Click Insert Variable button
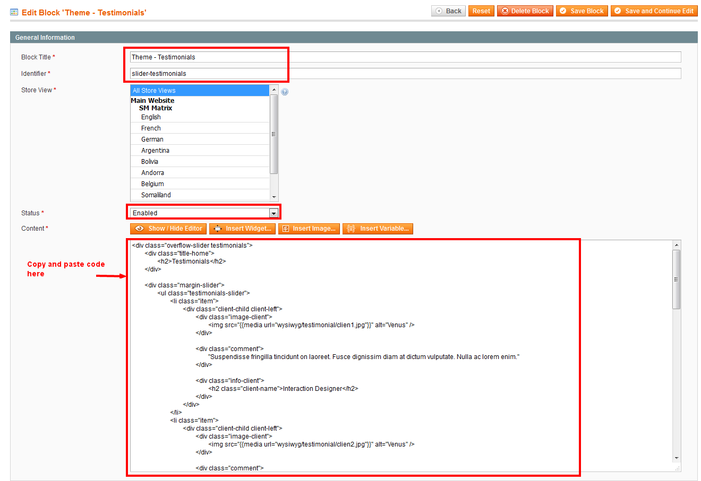701x481 pixels. pyautogui.click(x=378, y=229)
